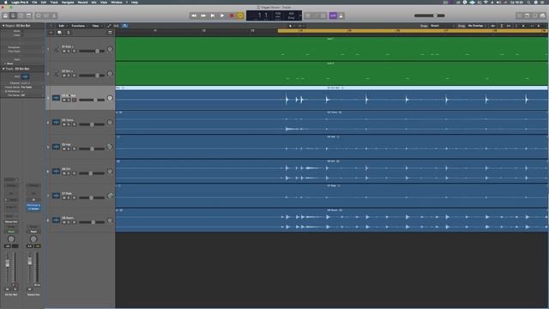Open the Browsers (media) icon
The image size is (549, 309).
543,15
